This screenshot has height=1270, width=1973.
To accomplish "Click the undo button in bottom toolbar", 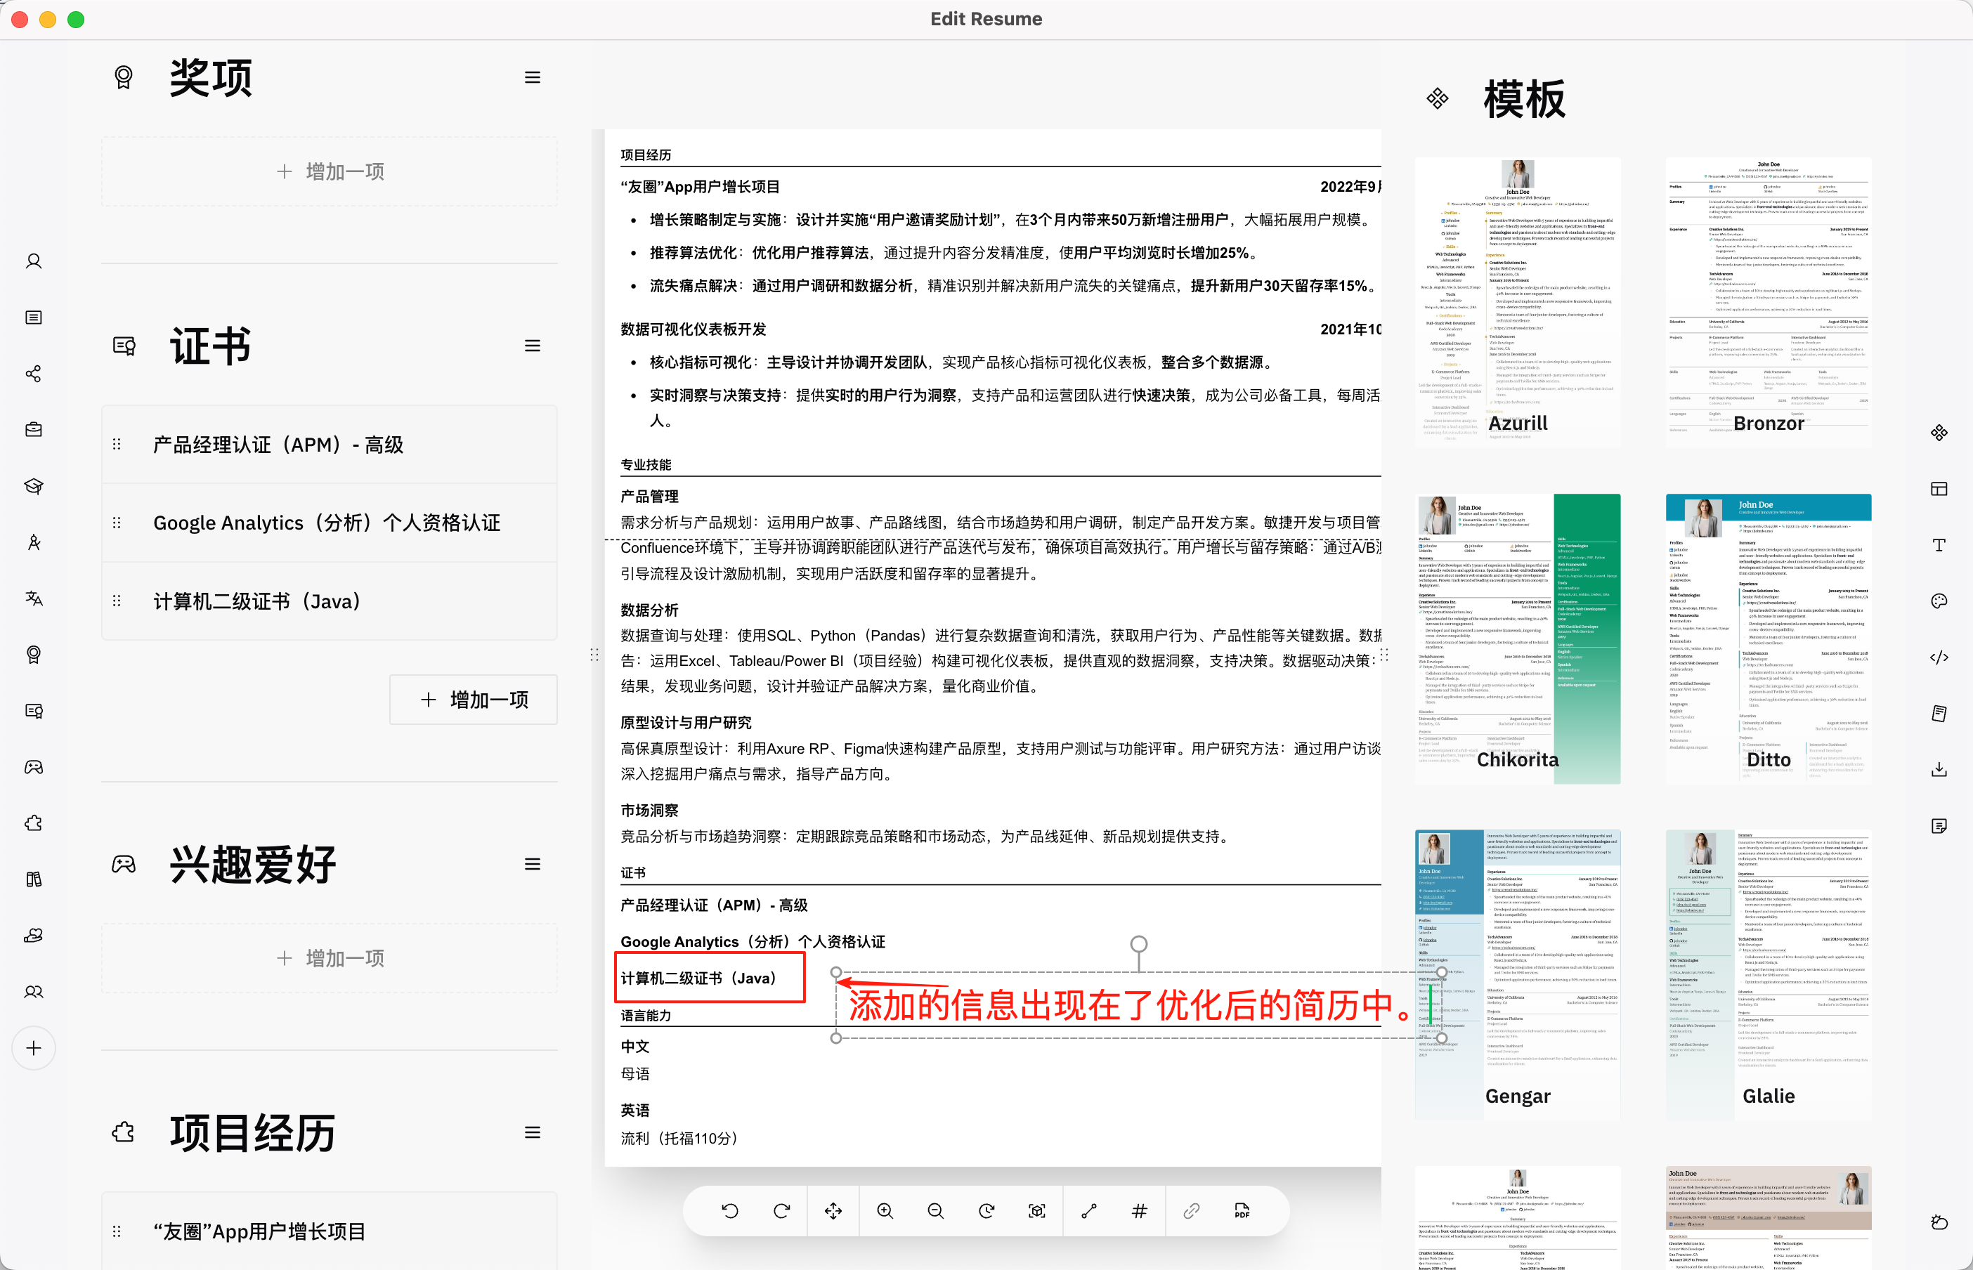I will click(x=730, y=1210).
